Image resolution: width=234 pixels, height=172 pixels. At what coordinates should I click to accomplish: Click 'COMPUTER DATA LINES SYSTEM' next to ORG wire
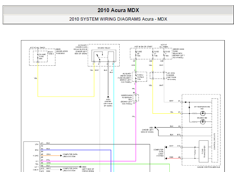(x=70, y=155)
